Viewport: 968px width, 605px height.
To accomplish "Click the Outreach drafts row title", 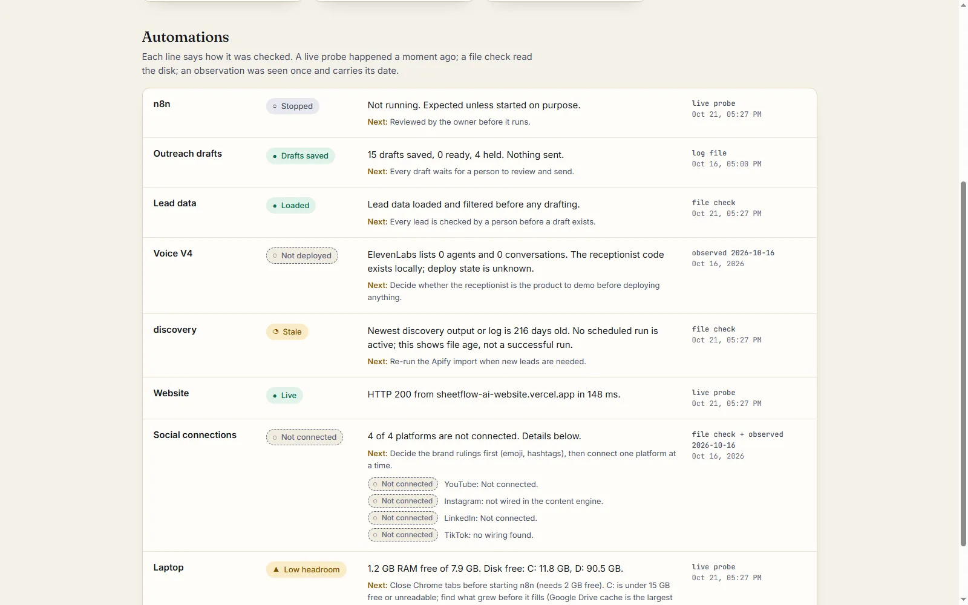I will pyautogui.click(x=188, y=154).
